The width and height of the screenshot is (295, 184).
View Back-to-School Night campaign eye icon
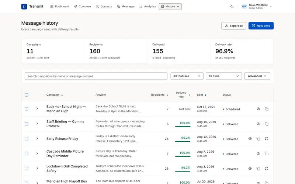click(258, 109)
